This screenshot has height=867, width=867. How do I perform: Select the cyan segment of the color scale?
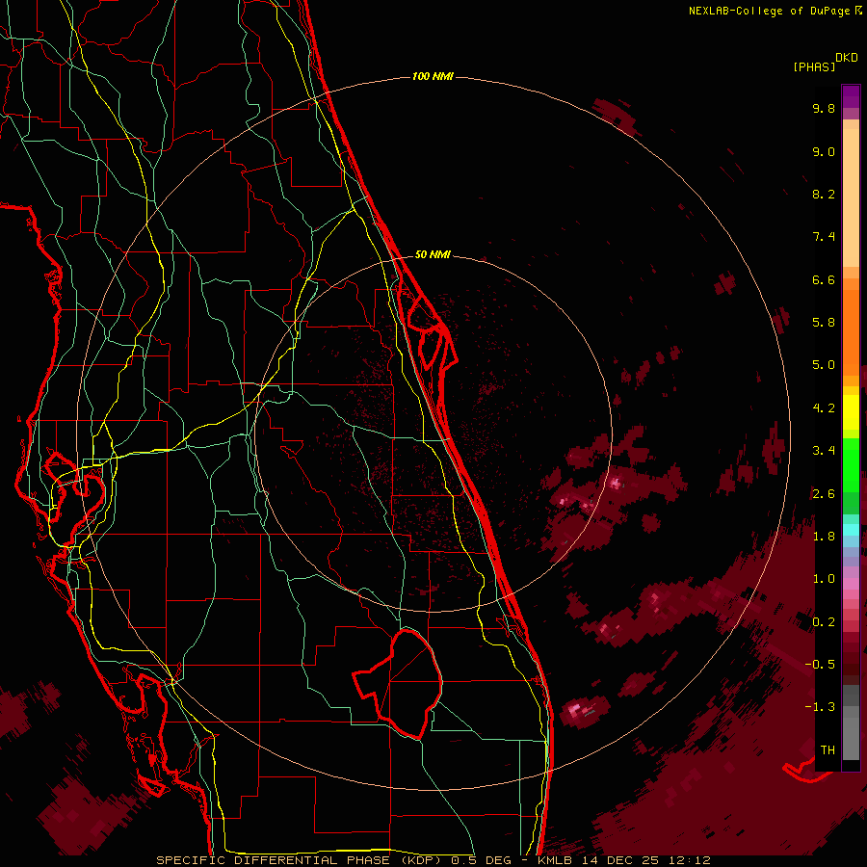click(851, 529)
